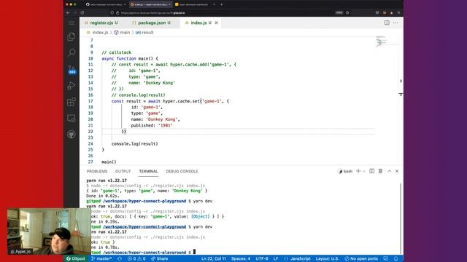Synchronize changes from the status bar
467x262 pixels.
pyautogui.click(x=120, y=258)
